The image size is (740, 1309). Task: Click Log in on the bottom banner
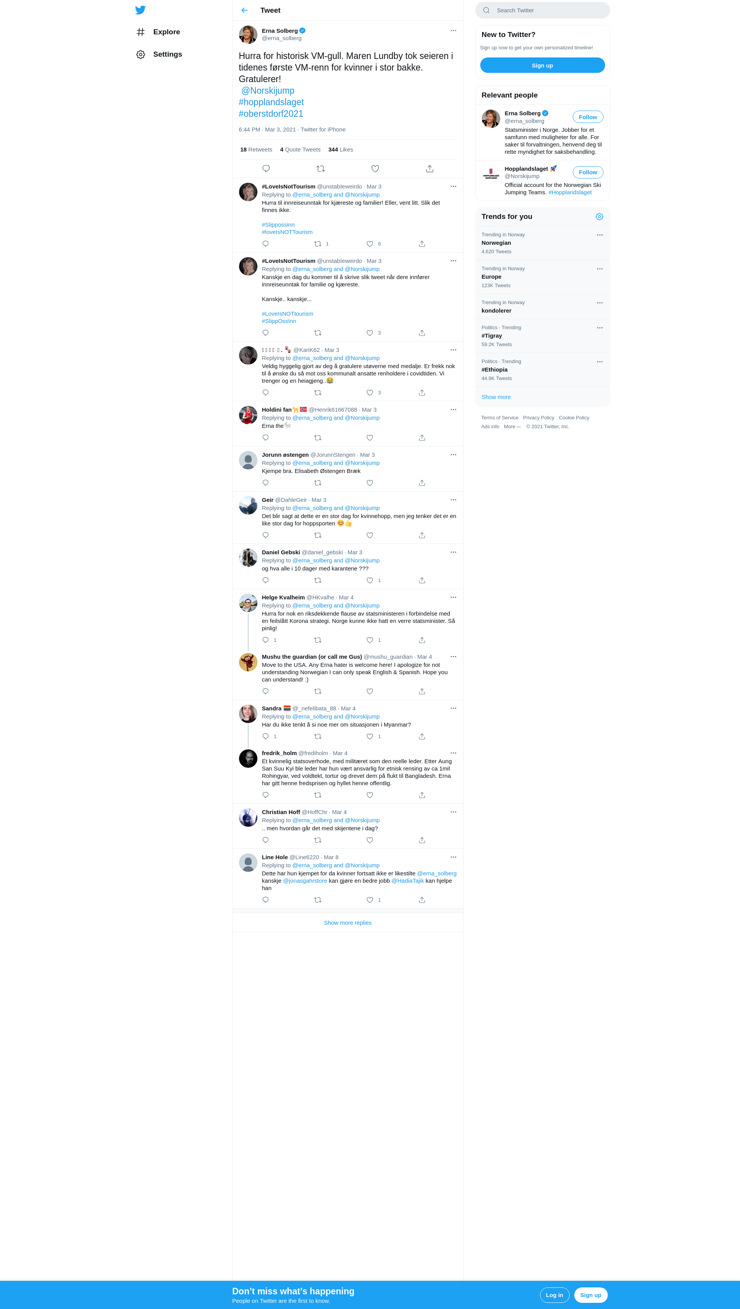pyautogui.click(x=554, y=1295)
